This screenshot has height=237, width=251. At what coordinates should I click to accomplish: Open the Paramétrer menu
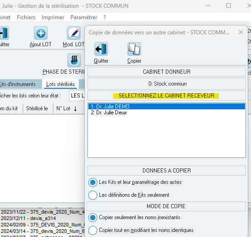pos(84,17)
